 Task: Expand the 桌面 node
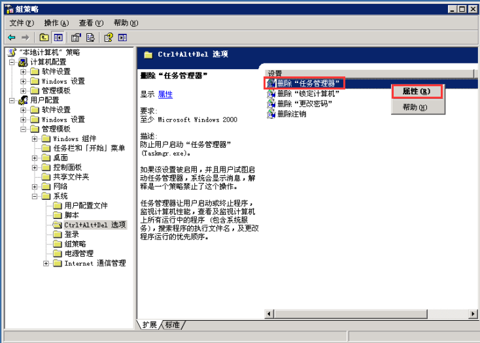click(35, 158)
